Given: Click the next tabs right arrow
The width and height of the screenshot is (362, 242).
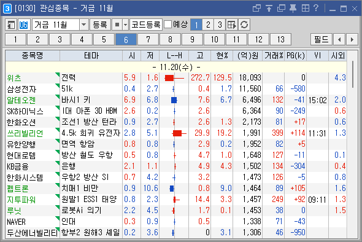Looking at the screenshot, I should [352, 39].
